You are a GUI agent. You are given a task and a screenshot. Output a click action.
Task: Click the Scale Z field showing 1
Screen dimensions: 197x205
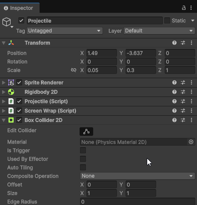pyautogui.click(x=180, y=70)
